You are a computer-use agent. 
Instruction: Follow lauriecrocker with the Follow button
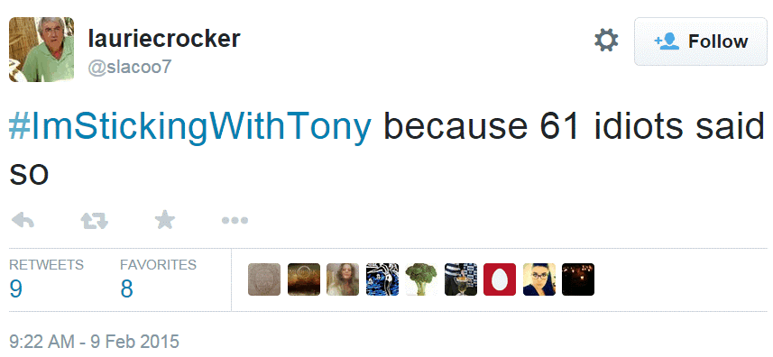coord(701,41)
